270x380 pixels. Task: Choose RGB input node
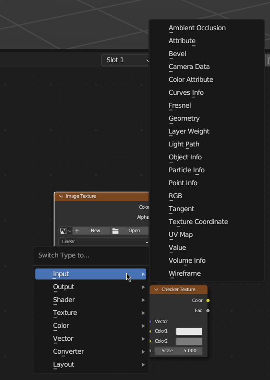[207, 196]
